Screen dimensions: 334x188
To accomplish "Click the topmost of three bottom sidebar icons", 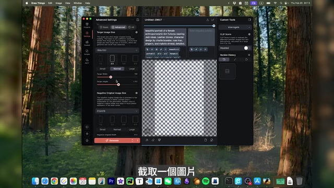I will coord(87,127).
